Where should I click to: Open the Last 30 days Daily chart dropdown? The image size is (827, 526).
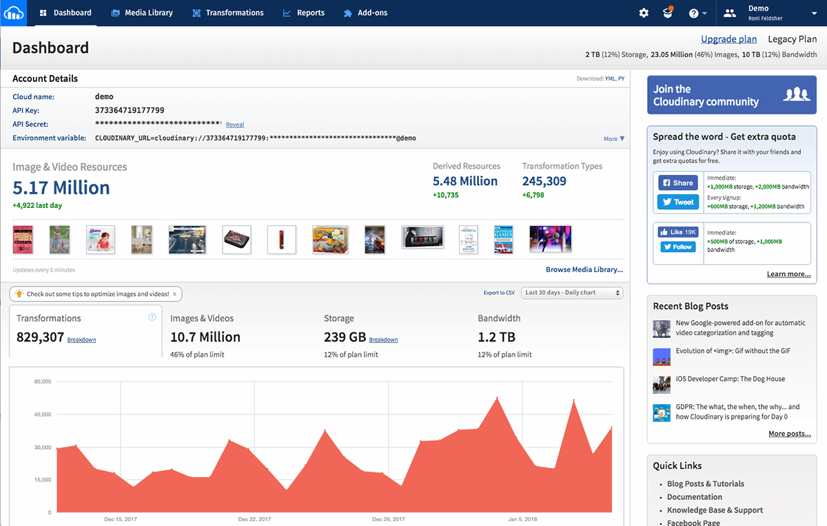pos(572,292)
